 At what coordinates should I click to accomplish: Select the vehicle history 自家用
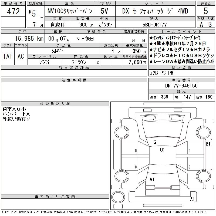58,25
